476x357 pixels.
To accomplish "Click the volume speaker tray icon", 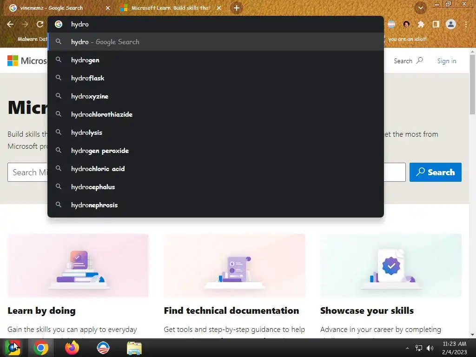I will click(x=430, y=348).
